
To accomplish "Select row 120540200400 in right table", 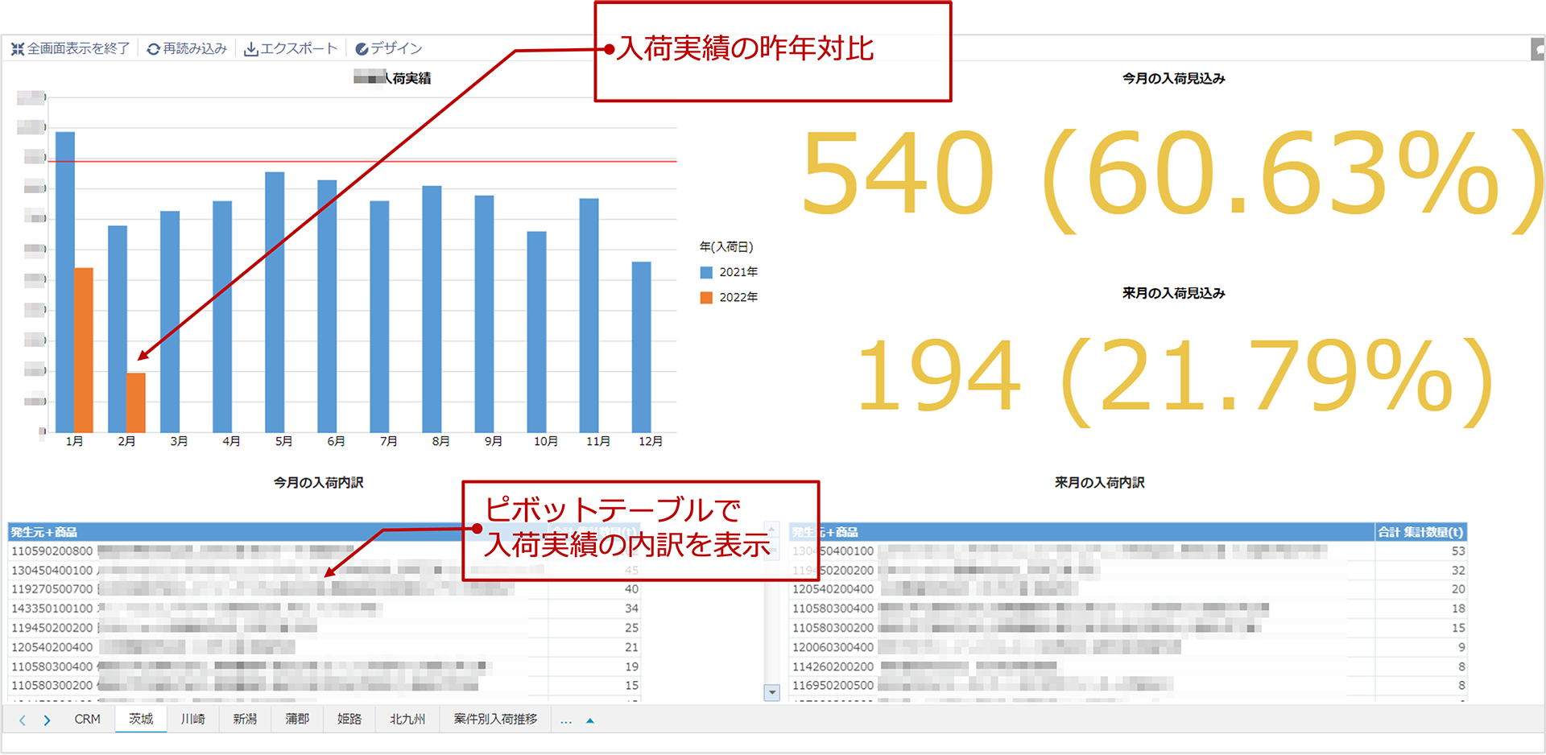I will (833, 589).
